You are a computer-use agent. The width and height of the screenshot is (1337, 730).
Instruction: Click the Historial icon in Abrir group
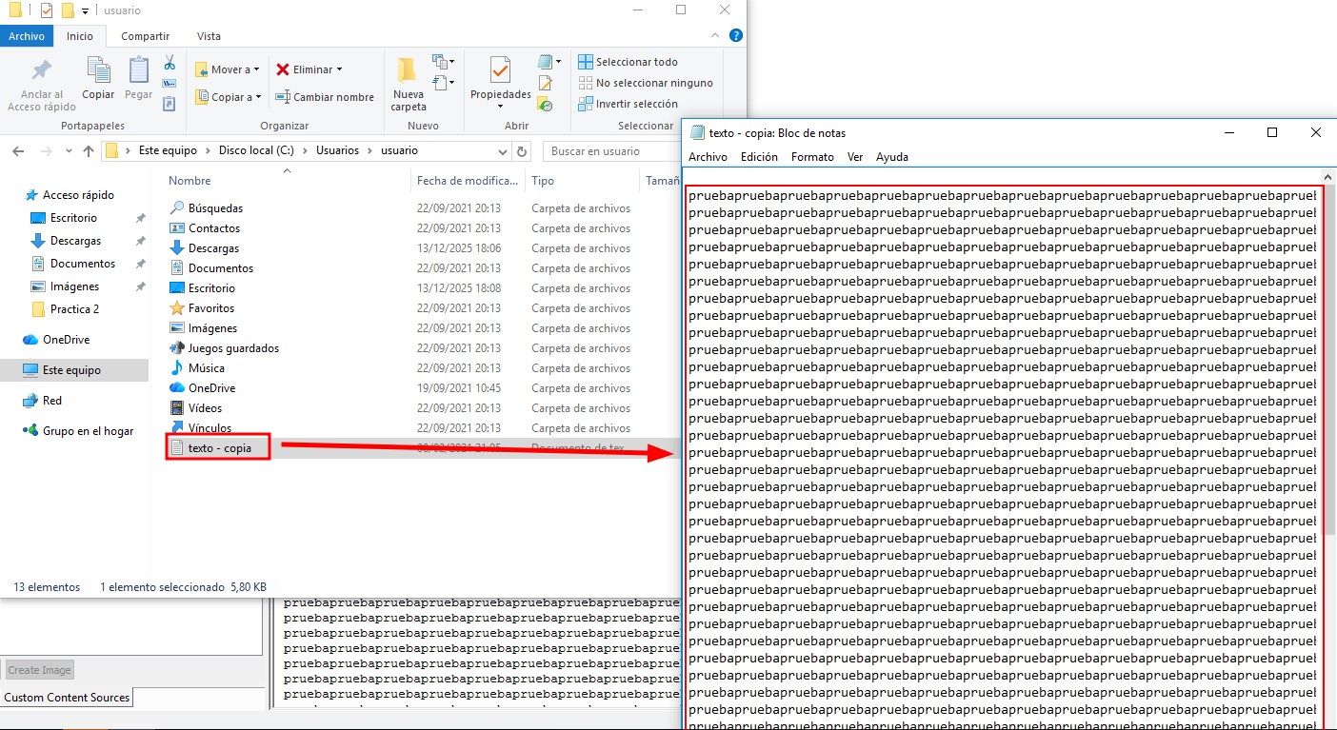(x=545, y=105)
